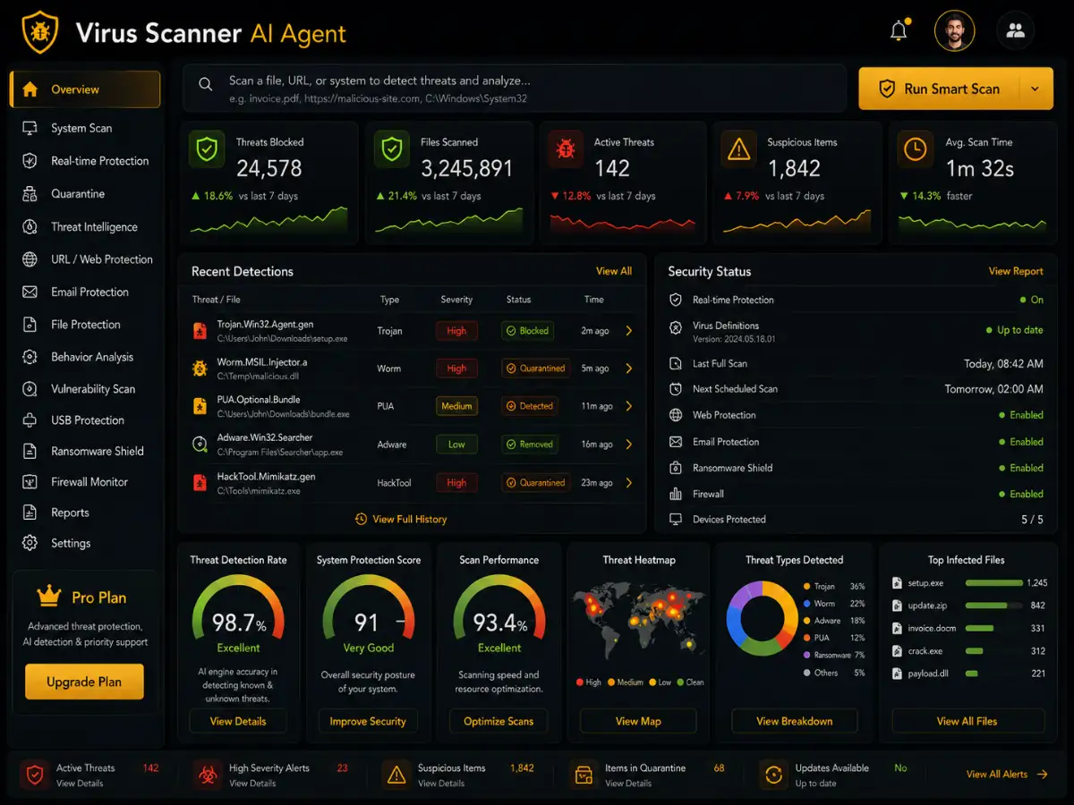This screenshot has width=1074, height=805.
Task: Click the View Map button
Action: 638,722
